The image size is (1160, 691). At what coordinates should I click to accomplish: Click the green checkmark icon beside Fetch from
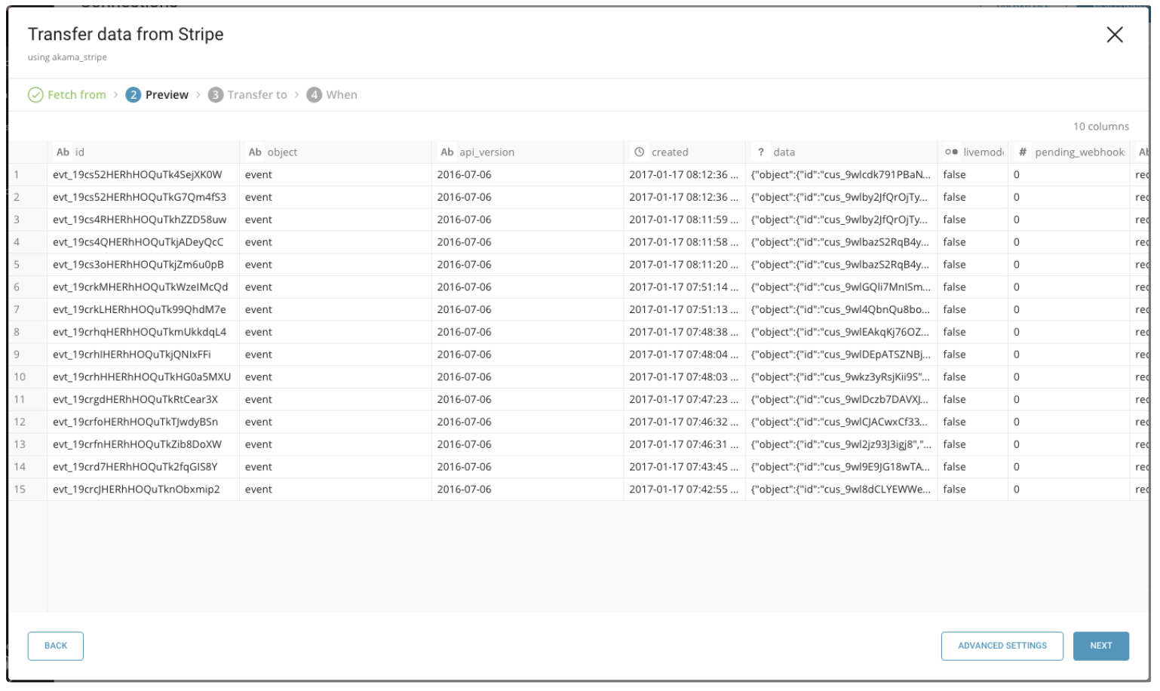(x=35, y=95)
